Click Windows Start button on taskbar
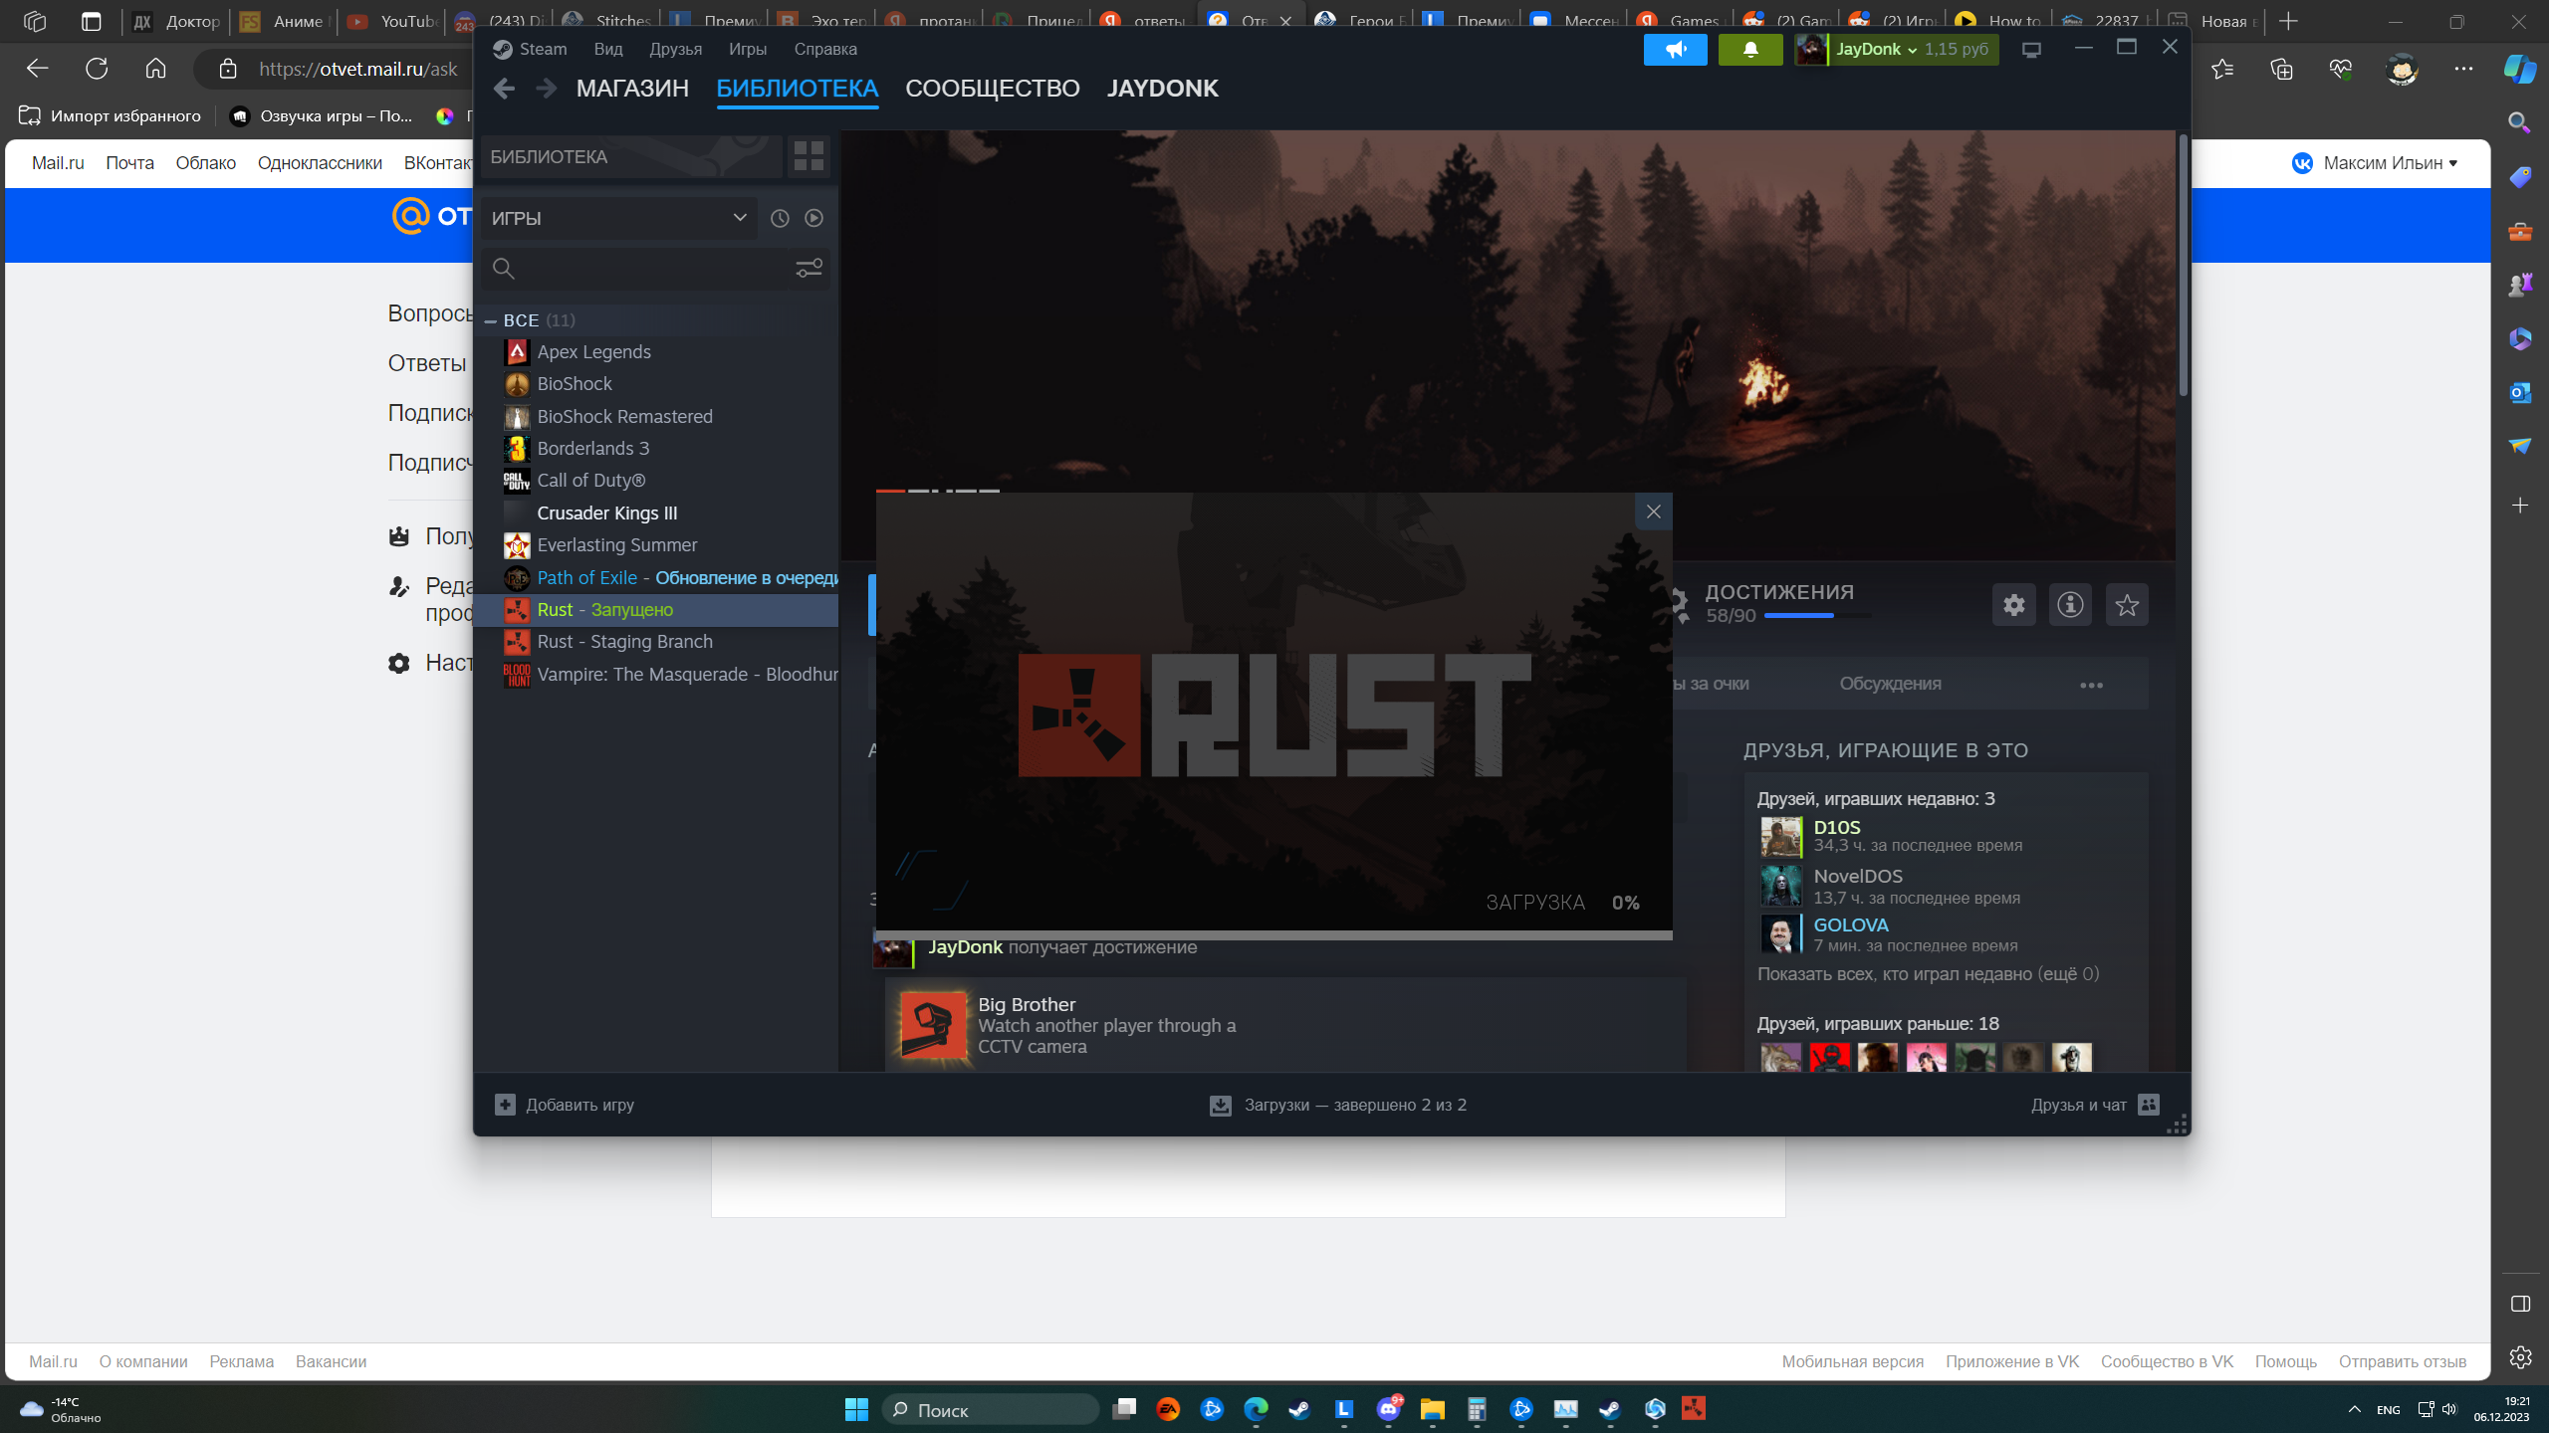 (x=856, y=1409)
